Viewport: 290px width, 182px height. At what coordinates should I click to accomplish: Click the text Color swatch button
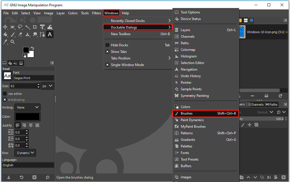pos(27,117)
